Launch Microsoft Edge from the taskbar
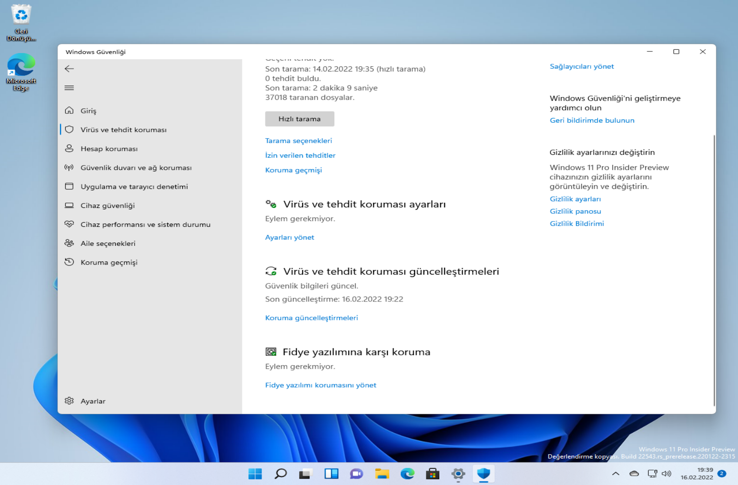Screen dimensions: 738x485 (407, 473)
